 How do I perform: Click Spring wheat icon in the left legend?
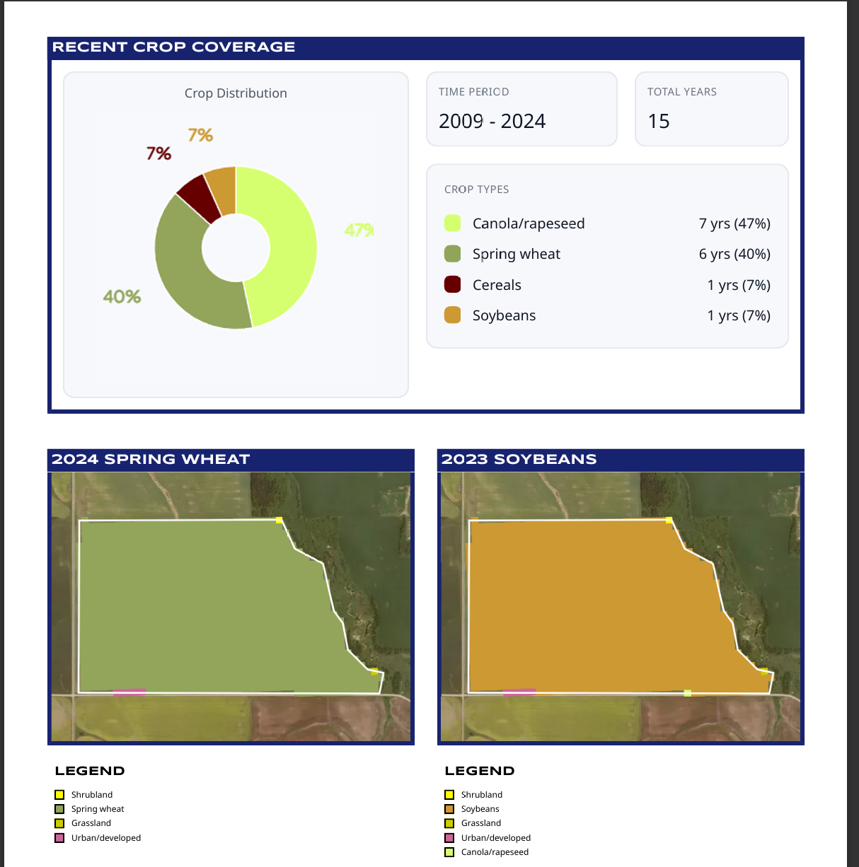59,809
